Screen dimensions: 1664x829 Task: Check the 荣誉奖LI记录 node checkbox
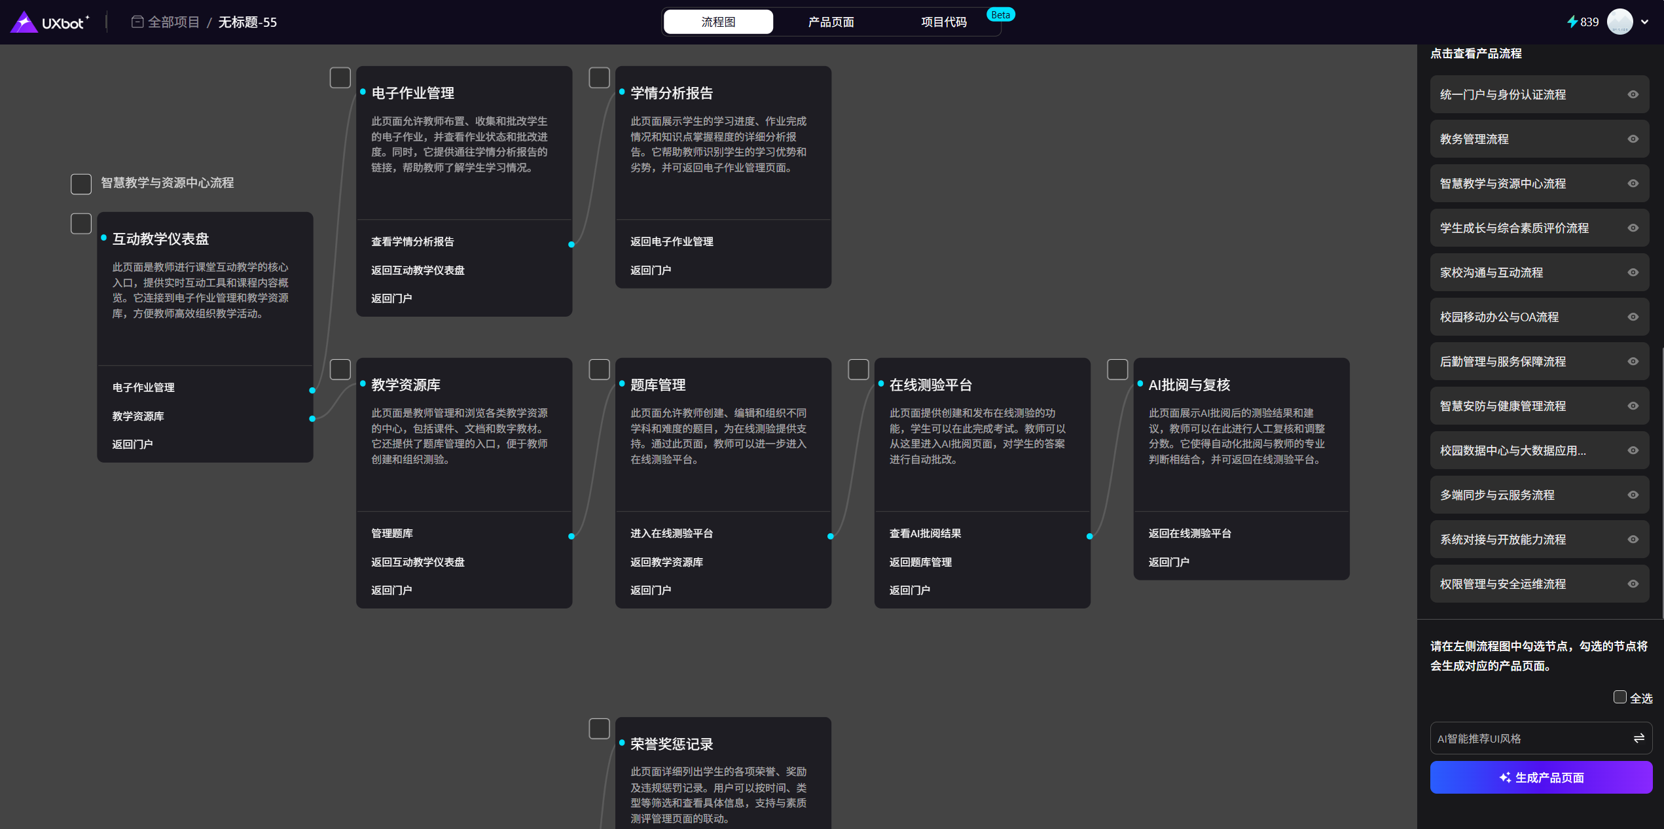(x=600, y=729)
